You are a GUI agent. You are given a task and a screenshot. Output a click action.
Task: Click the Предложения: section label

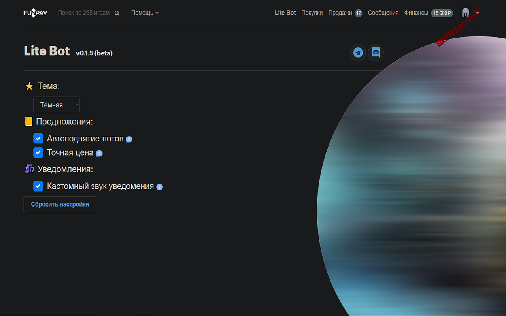tap(64, 122)
